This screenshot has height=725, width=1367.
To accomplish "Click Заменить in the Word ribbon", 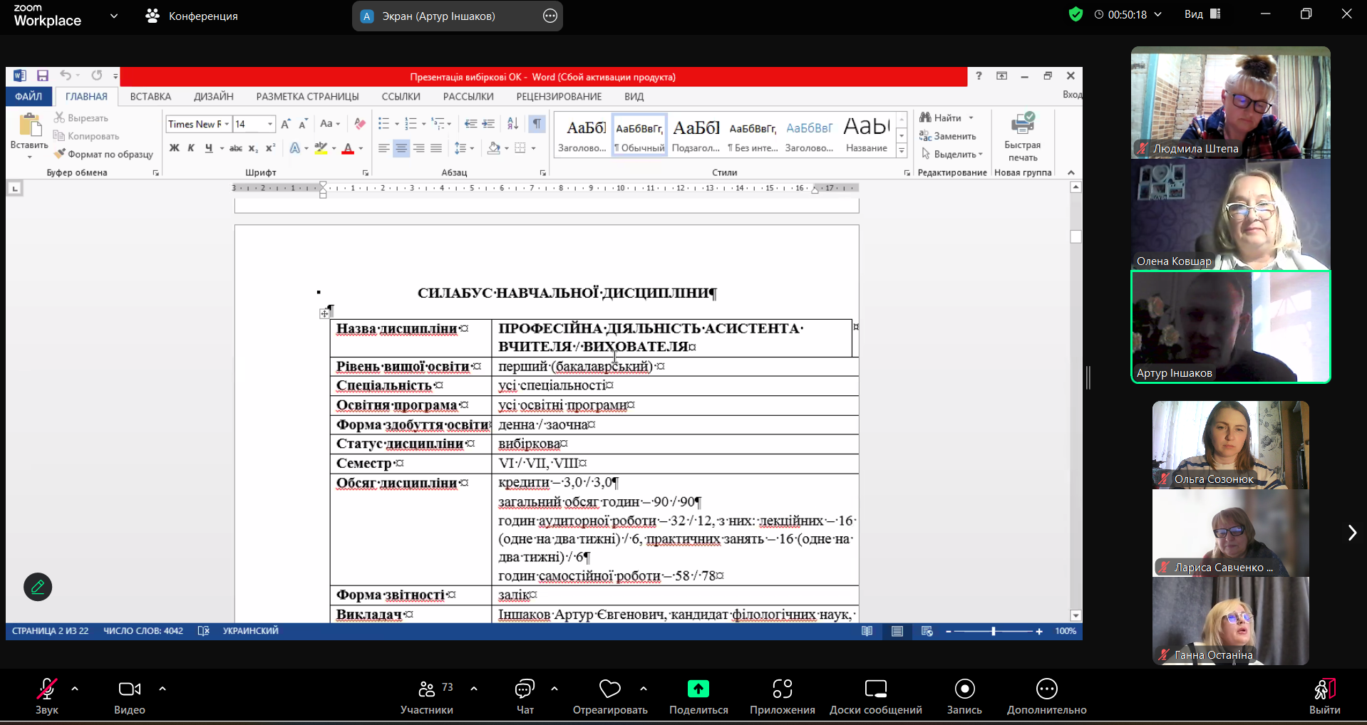I will [x=948, y=136].
